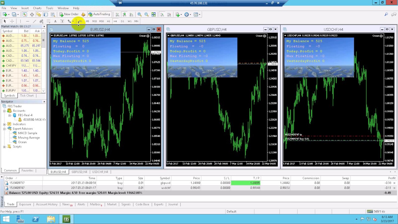Toggle the AutoTrading button
Screen dimensions: 398x224
coord(99,14)
